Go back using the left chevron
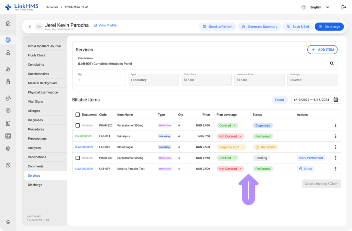 pyautogui.click(x=30, y=27)
